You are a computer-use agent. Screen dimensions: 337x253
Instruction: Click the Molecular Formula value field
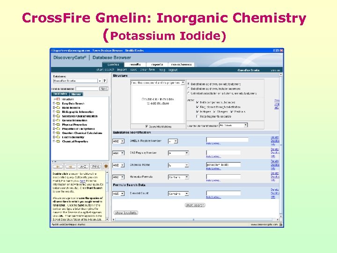(224, 177)
